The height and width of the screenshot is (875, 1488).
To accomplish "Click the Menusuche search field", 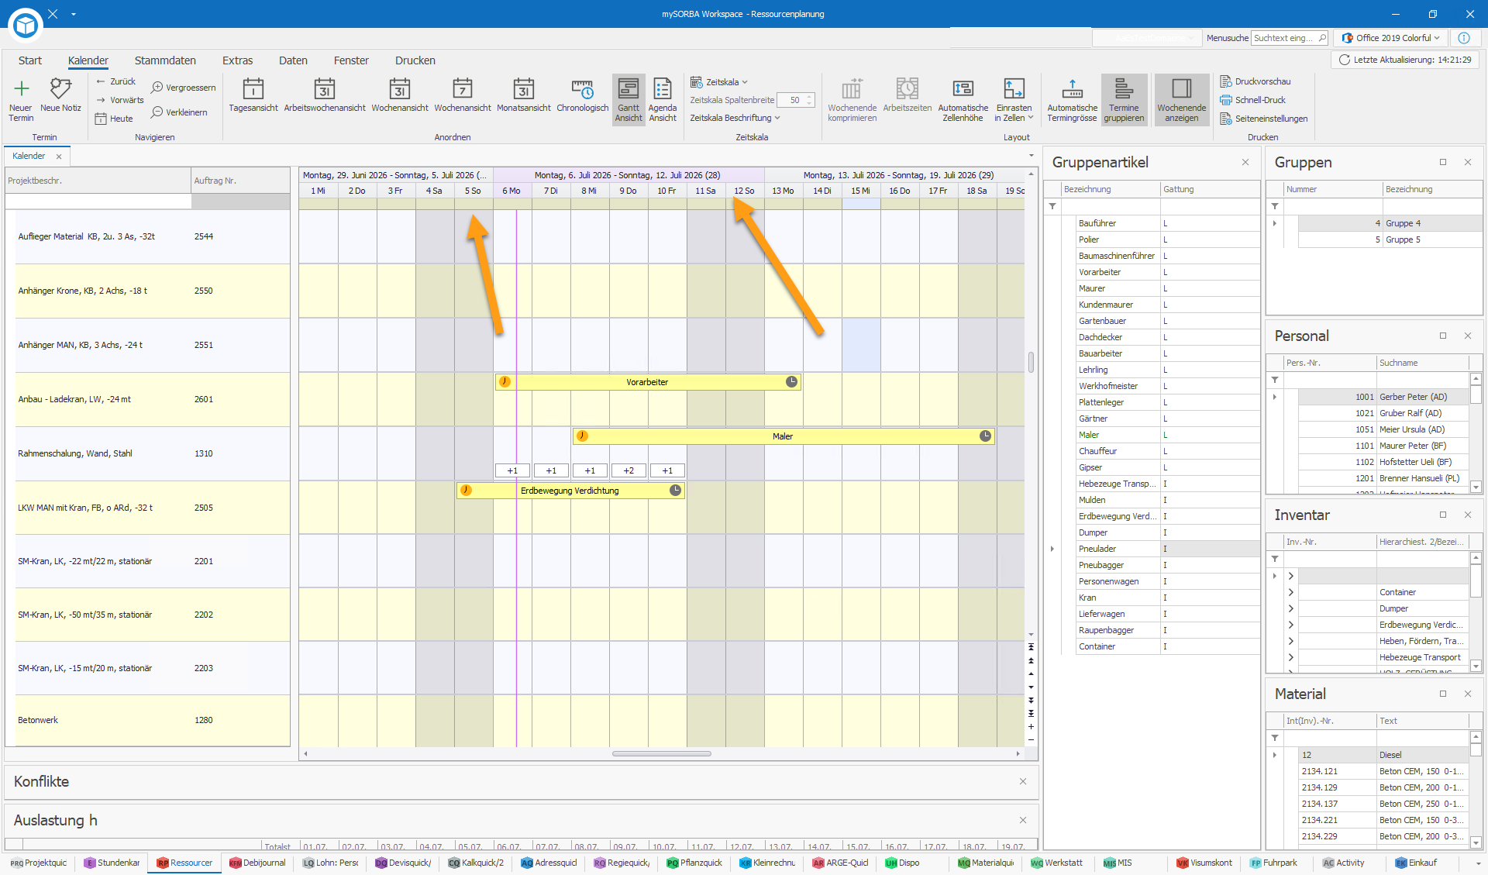I will 1290,38.
